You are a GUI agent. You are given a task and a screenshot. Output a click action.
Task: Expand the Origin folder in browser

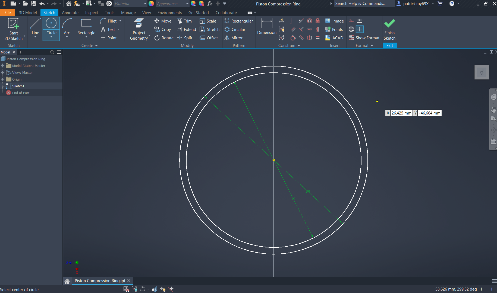click(x=2, y=79)
